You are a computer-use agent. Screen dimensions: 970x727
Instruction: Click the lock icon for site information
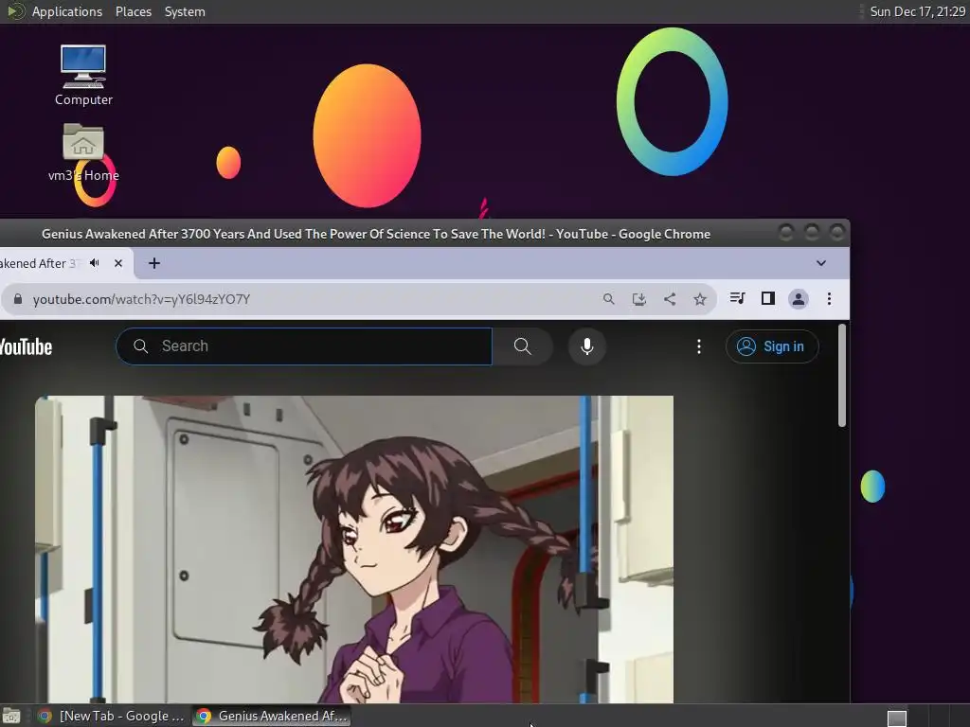coord(18,299)
